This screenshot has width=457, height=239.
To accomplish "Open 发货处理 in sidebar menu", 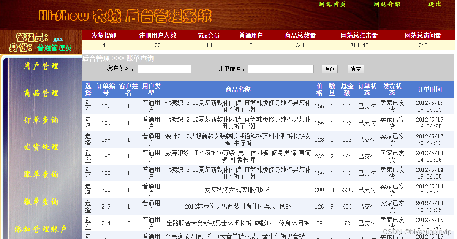I will click(x=41, y=147).
